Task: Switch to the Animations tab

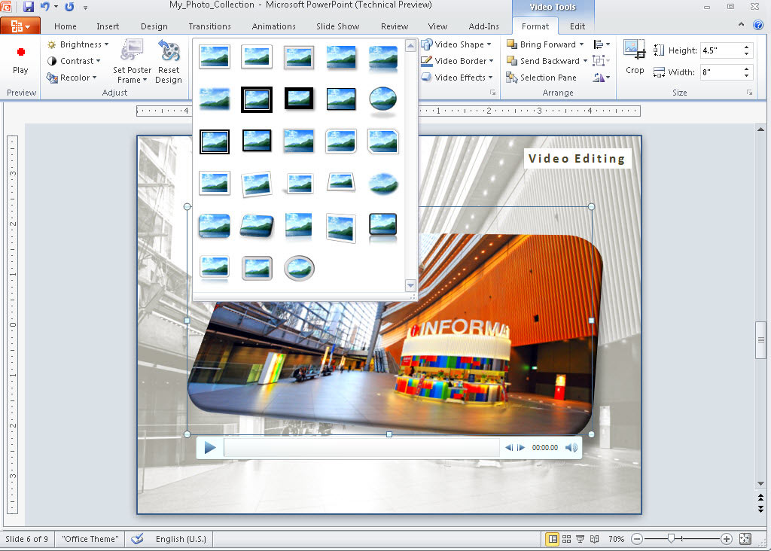Action: (x=273, y=26)
